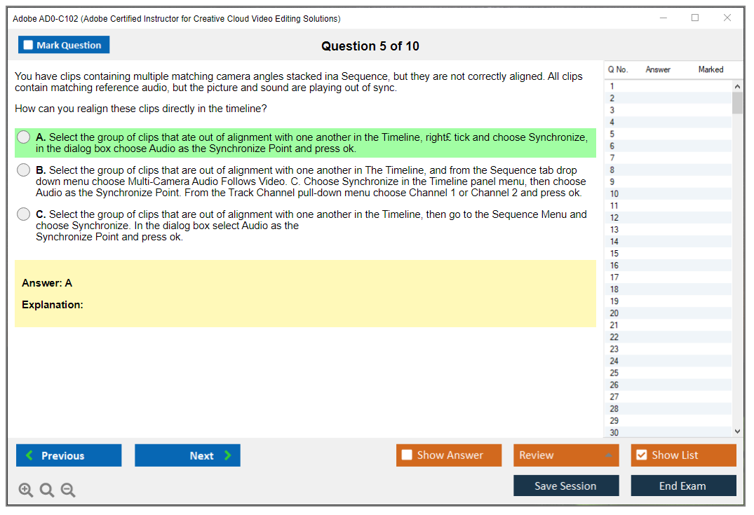Check the Mark Question checkbox

point(28,46)
